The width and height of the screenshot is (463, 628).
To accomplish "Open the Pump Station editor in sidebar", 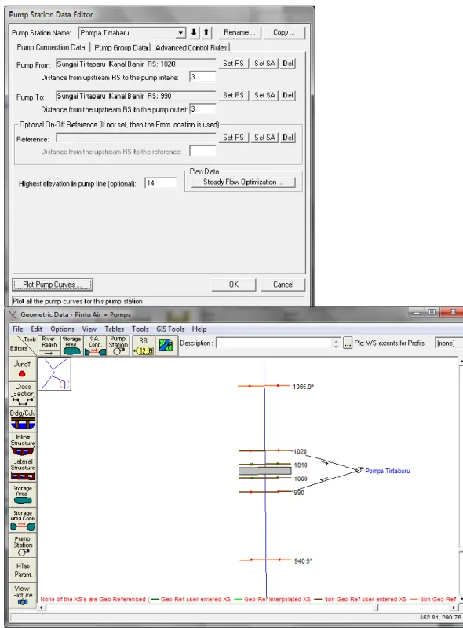I will point(23,545).
